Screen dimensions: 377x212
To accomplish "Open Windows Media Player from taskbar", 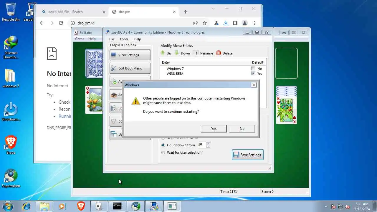I will tap(62, 206).
